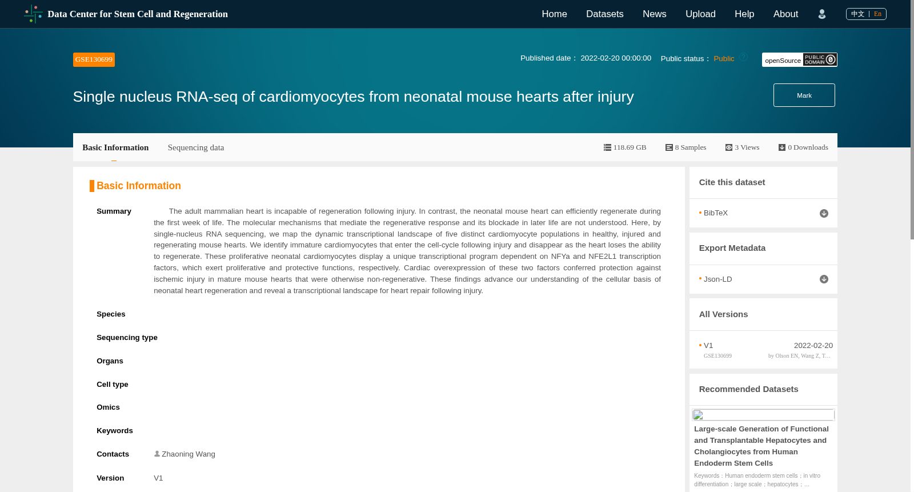Click the dataset title about cardiomyocytes

[353, 97]
